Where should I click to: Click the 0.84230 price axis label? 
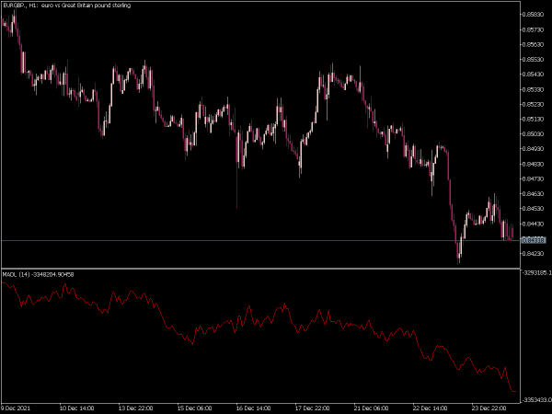pyautogui.click(x=534, y=254)
